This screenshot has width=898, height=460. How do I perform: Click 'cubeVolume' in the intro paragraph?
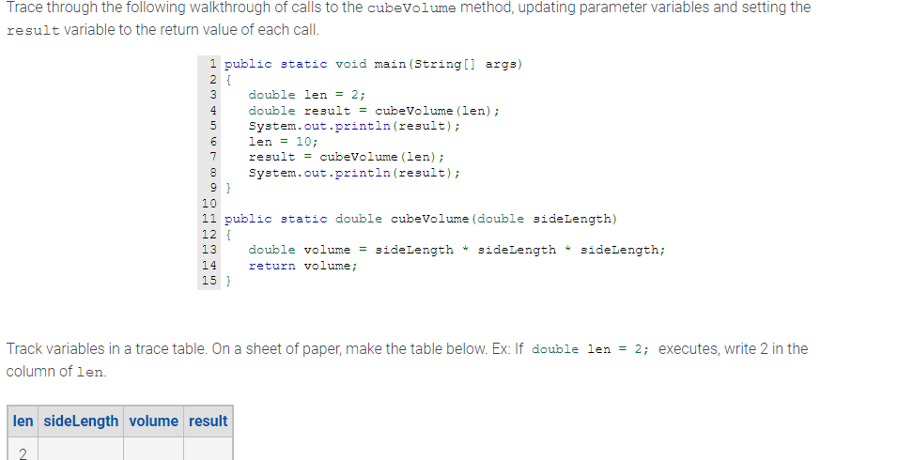(x=411, y=8)
